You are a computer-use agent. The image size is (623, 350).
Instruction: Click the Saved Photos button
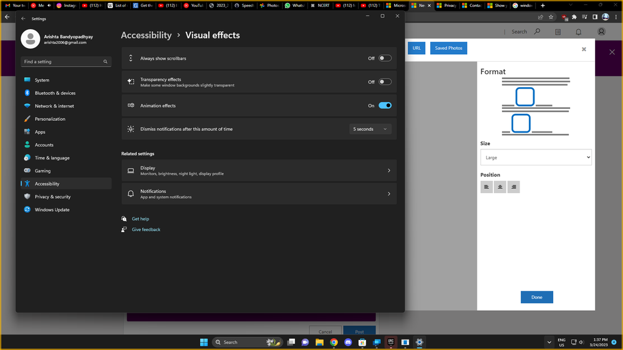[x=448, y=48]
